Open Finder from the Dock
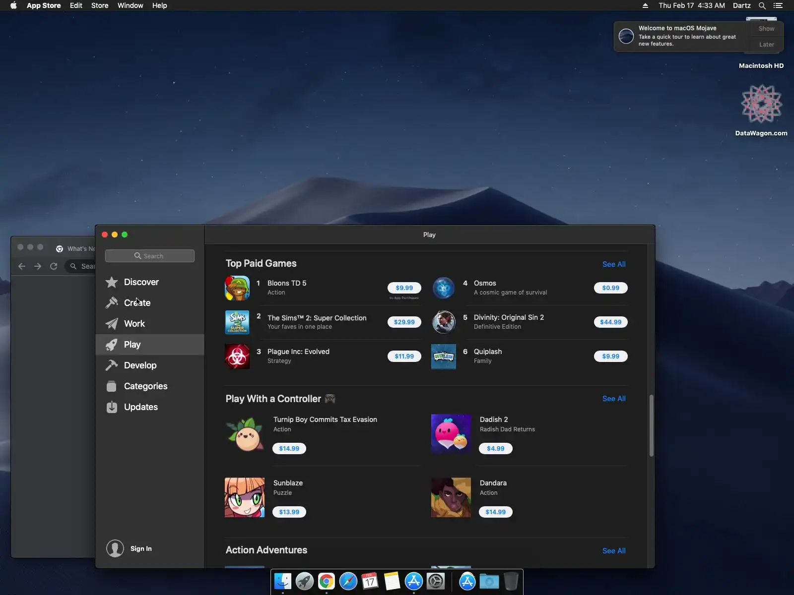The image size is (794, 595). click(283, 581)
